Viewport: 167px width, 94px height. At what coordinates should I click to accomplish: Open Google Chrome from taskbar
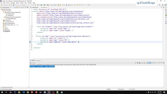tap(28, 92)
